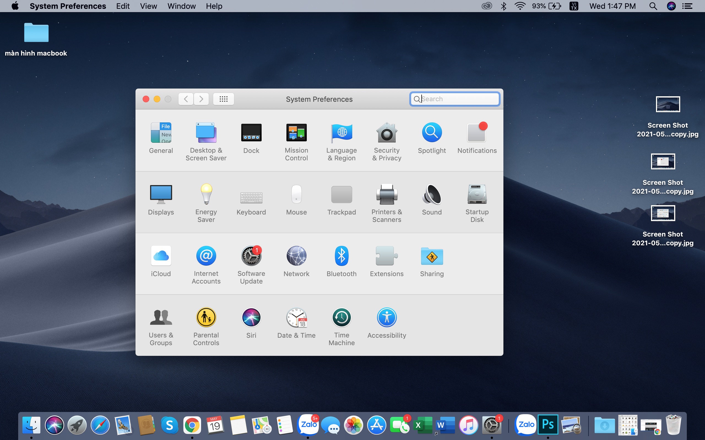The width and height of the screenshot is (705, 440).
Task: Click the Search field in System Preferences
Action: click(x=455, y=99)
